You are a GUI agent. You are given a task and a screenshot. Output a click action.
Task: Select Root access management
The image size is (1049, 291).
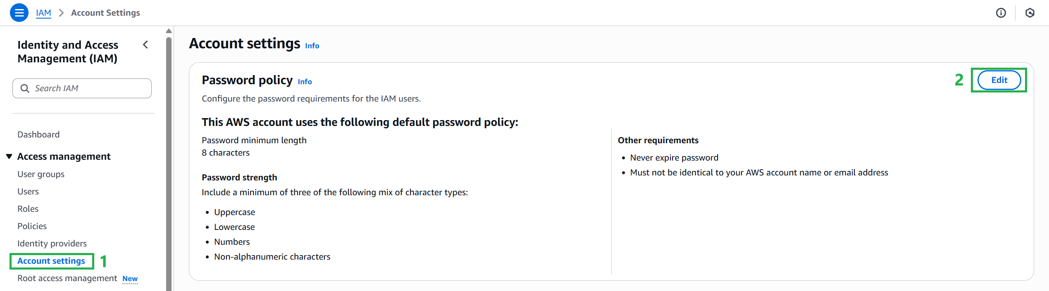pyautogui.click(x=67, y=278)
